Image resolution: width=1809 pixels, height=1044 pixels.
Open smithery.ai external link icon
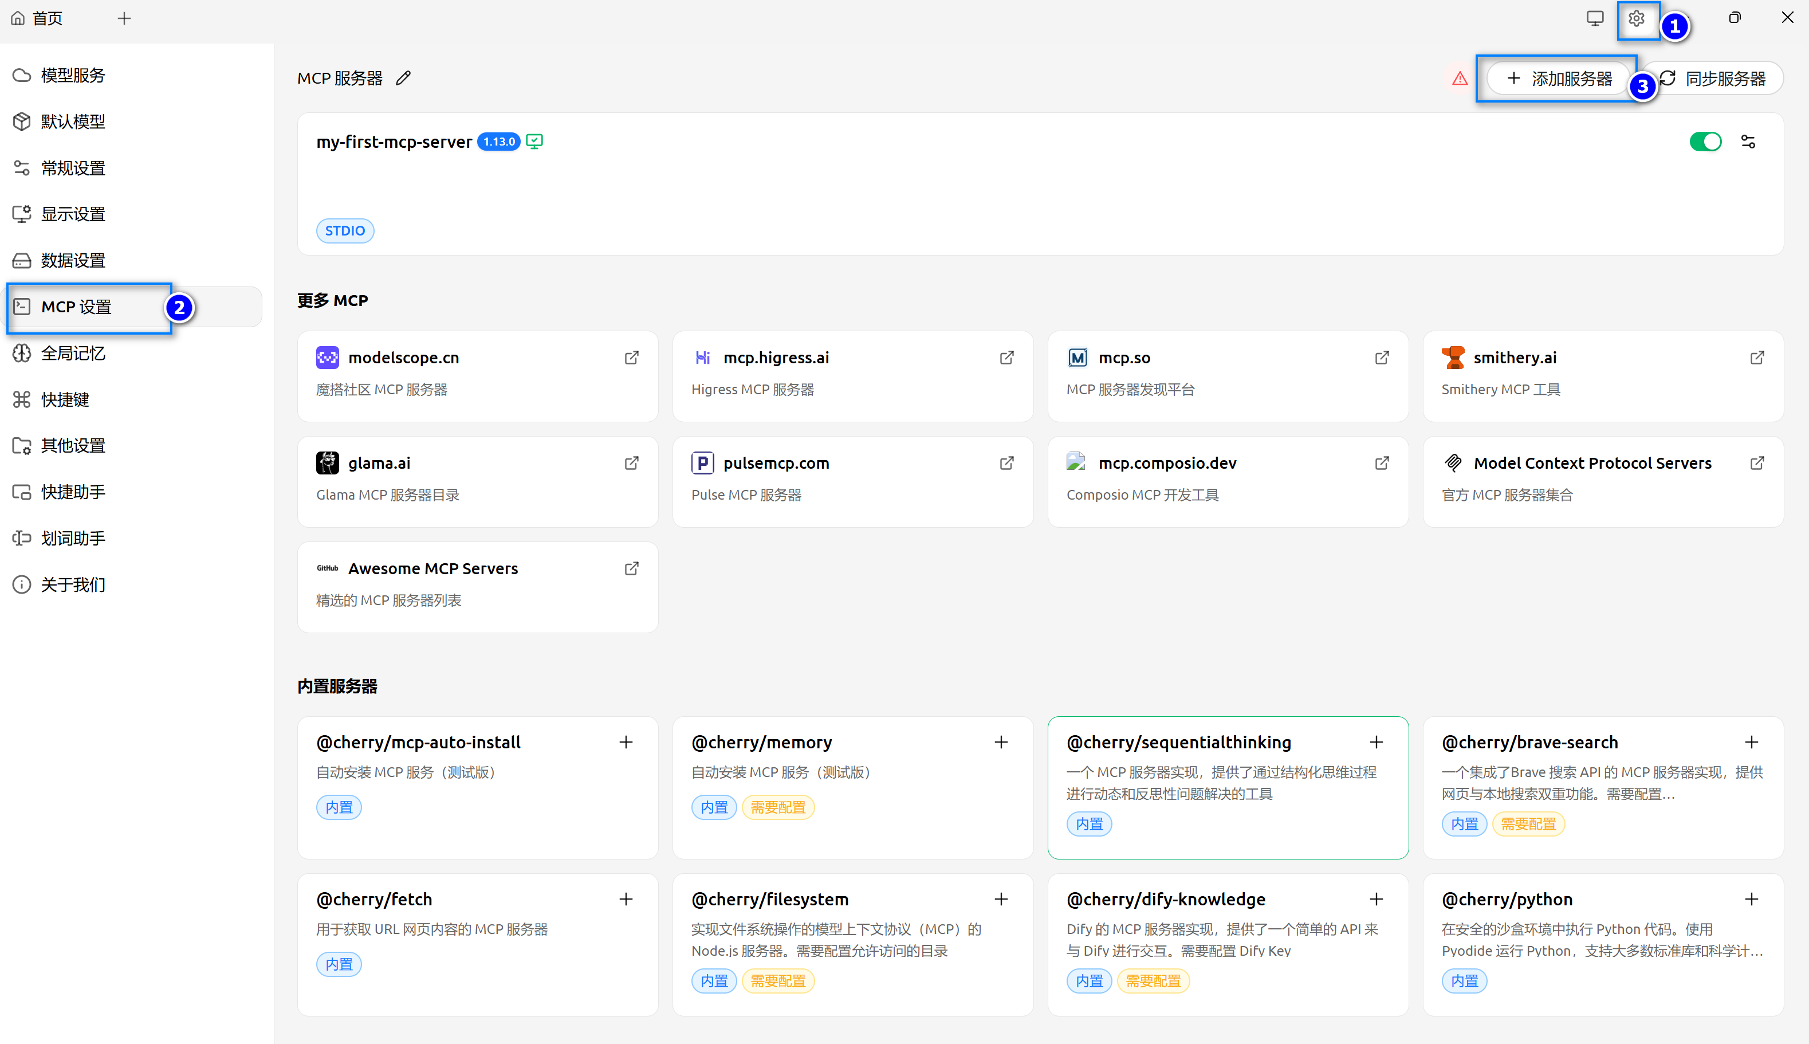click(x=1757, y=358)
